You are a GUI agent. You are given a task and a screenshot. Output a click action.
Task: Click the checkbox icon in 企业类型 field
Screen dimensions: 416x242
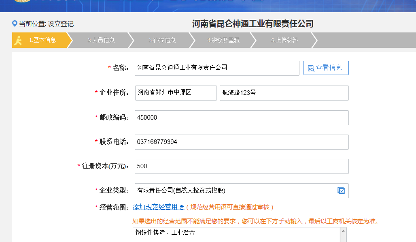pos(342,191)
